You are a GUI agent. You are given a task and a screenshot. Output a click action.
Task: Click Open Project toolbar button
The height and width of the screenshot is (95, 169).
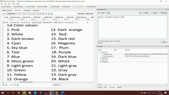(55, 7)
